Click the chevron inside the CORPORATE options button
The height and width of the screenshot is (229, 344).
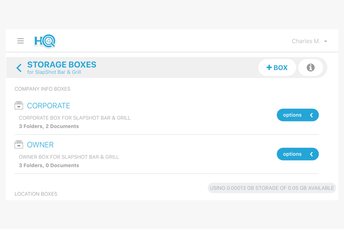(x=312, y=115)
